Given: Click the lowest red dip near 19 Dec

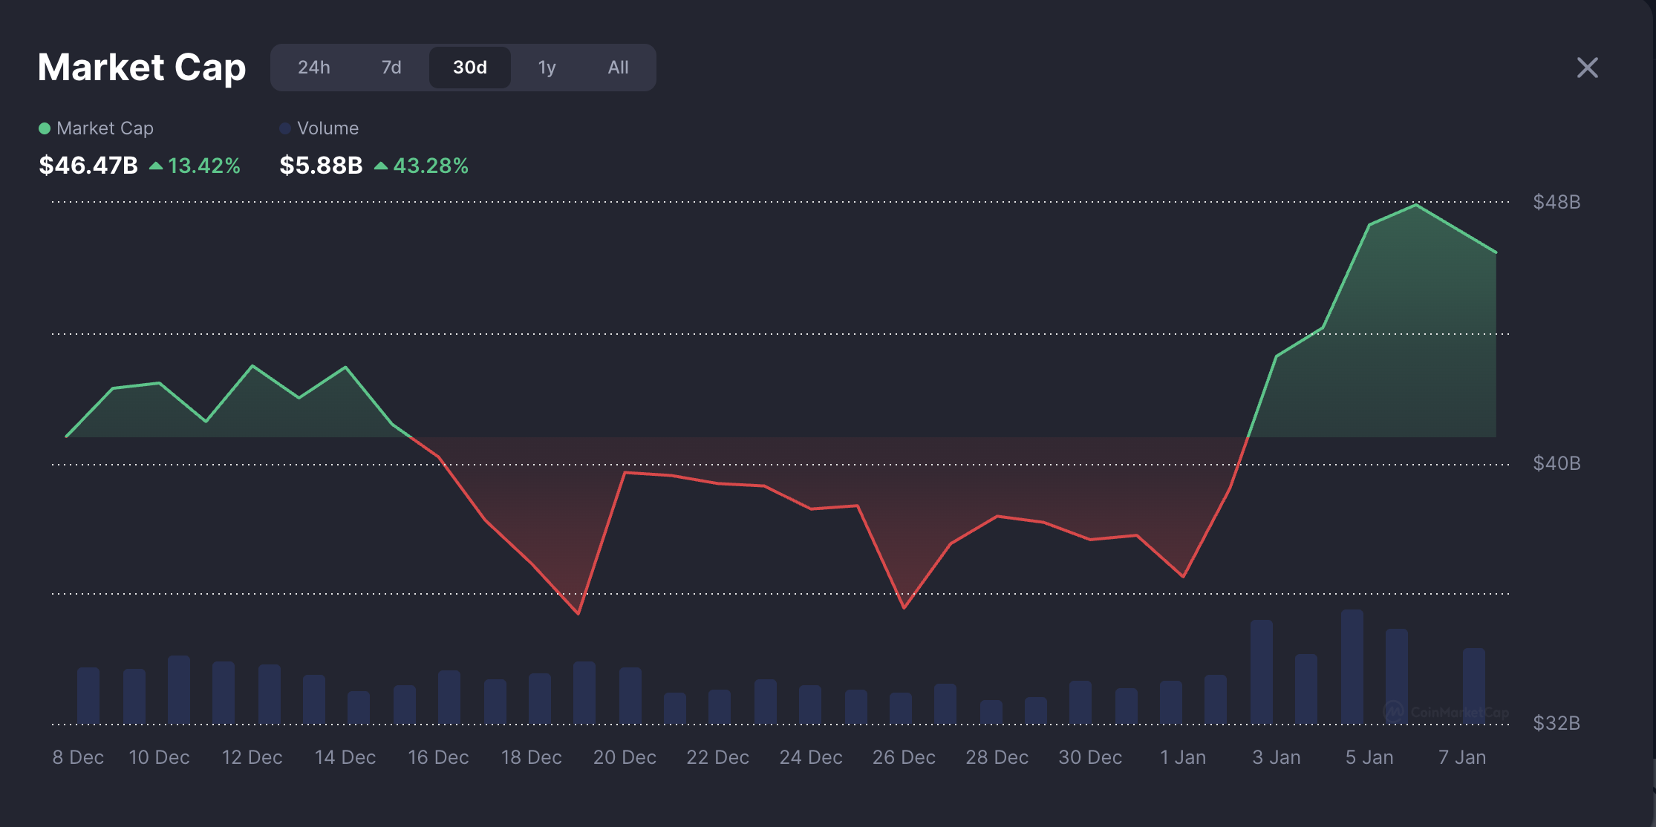Looking at the screenshot, I should [x=578, y=613].
